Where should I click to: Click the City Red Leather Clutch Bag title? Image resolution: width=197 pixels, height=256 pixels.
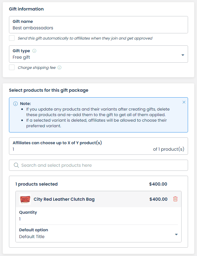pyautogui.click(x=64, y=199)
